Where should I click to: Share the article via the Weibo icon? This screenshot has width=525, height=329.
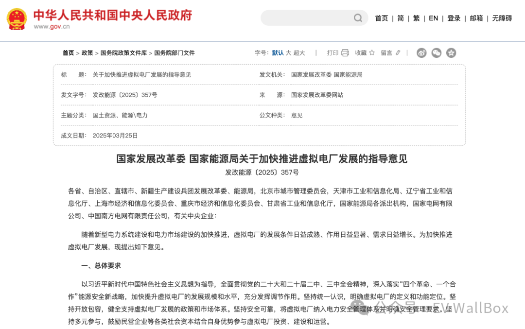(x=421, y=52)
